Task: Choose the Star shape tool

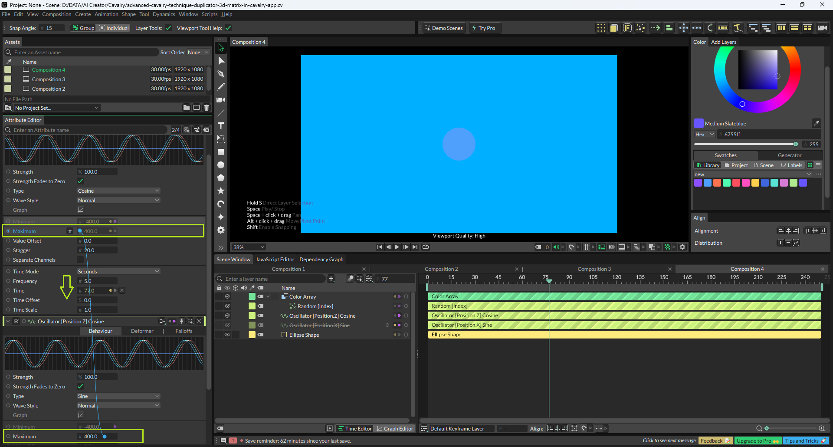Action: (221, 191)
